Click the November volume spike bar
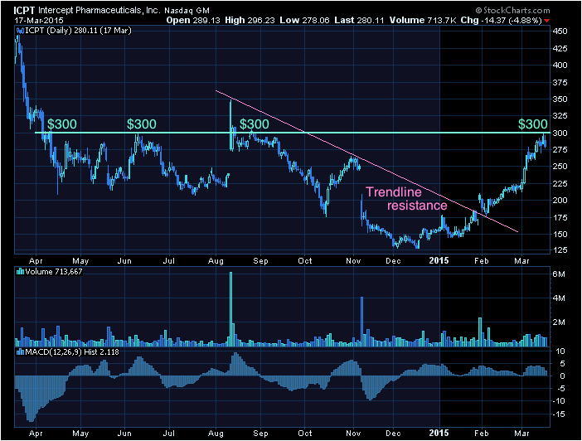The height and width of the screenshot is (441, 582). 362,319
